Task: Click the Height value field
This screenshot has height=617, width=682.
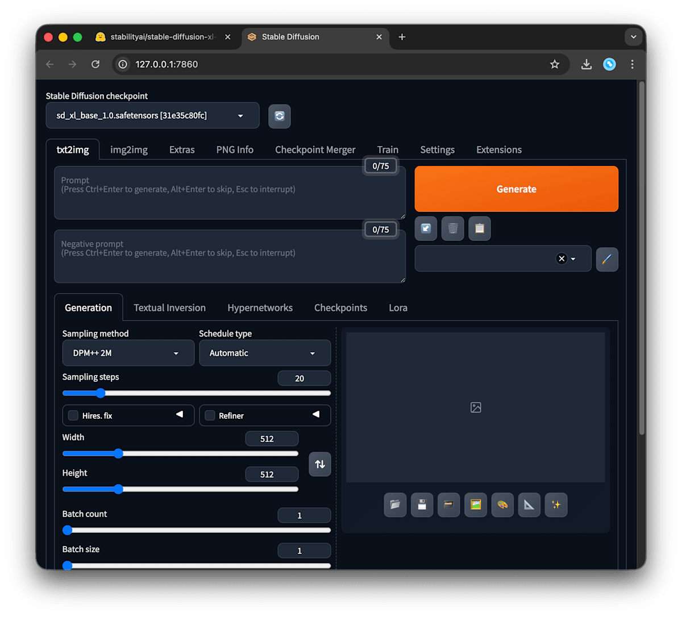Action: click(x=272, y=474)
